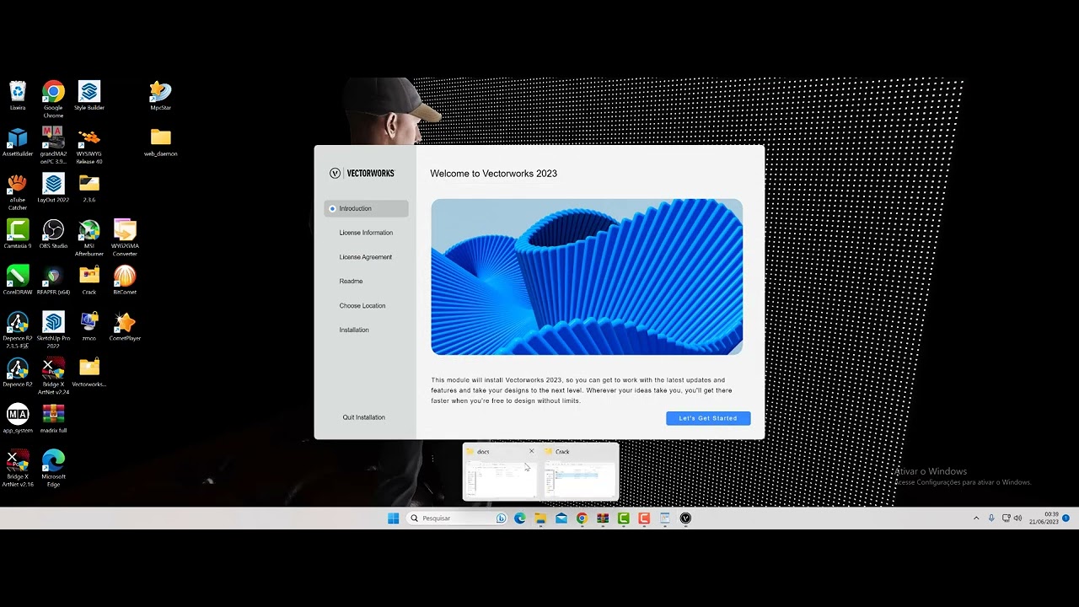Open the notification badge beside the clock
The image size is (1079, 607).
tap(1066, 518)
